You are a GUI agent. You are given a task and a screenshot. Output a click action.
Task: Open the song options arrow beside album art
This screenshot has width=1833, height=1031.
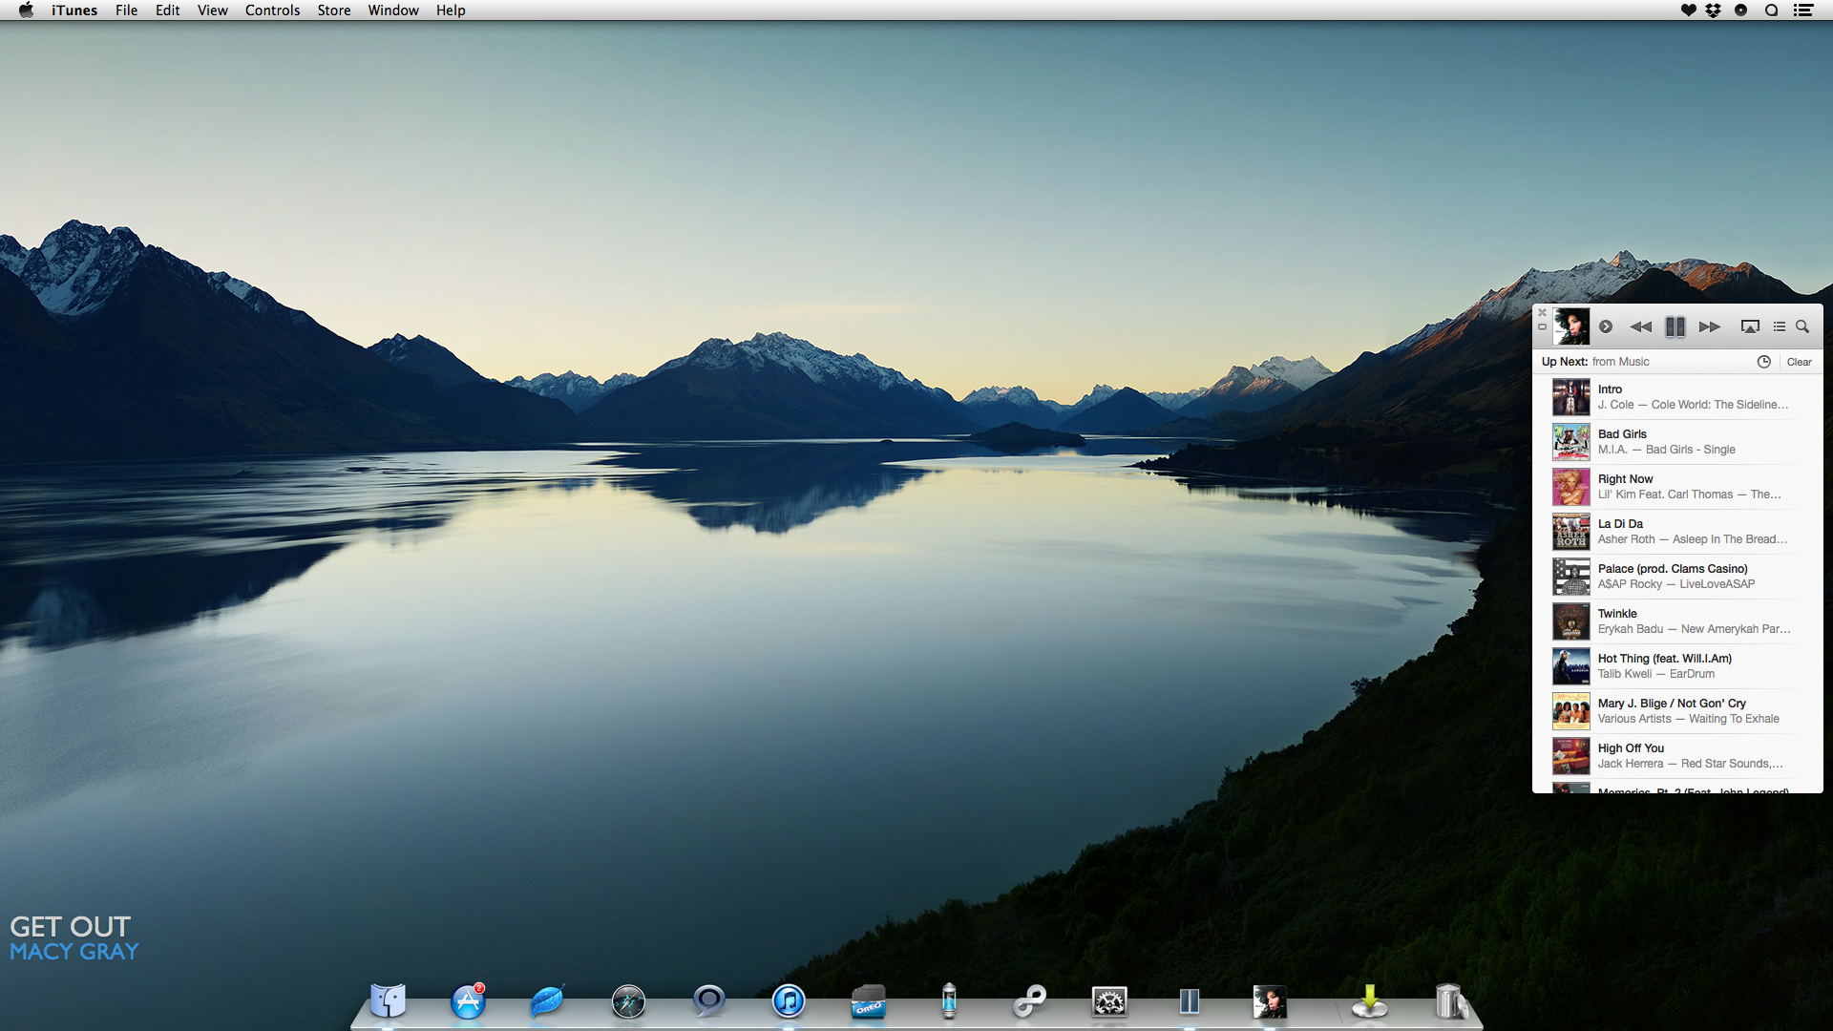point(1606,326)
